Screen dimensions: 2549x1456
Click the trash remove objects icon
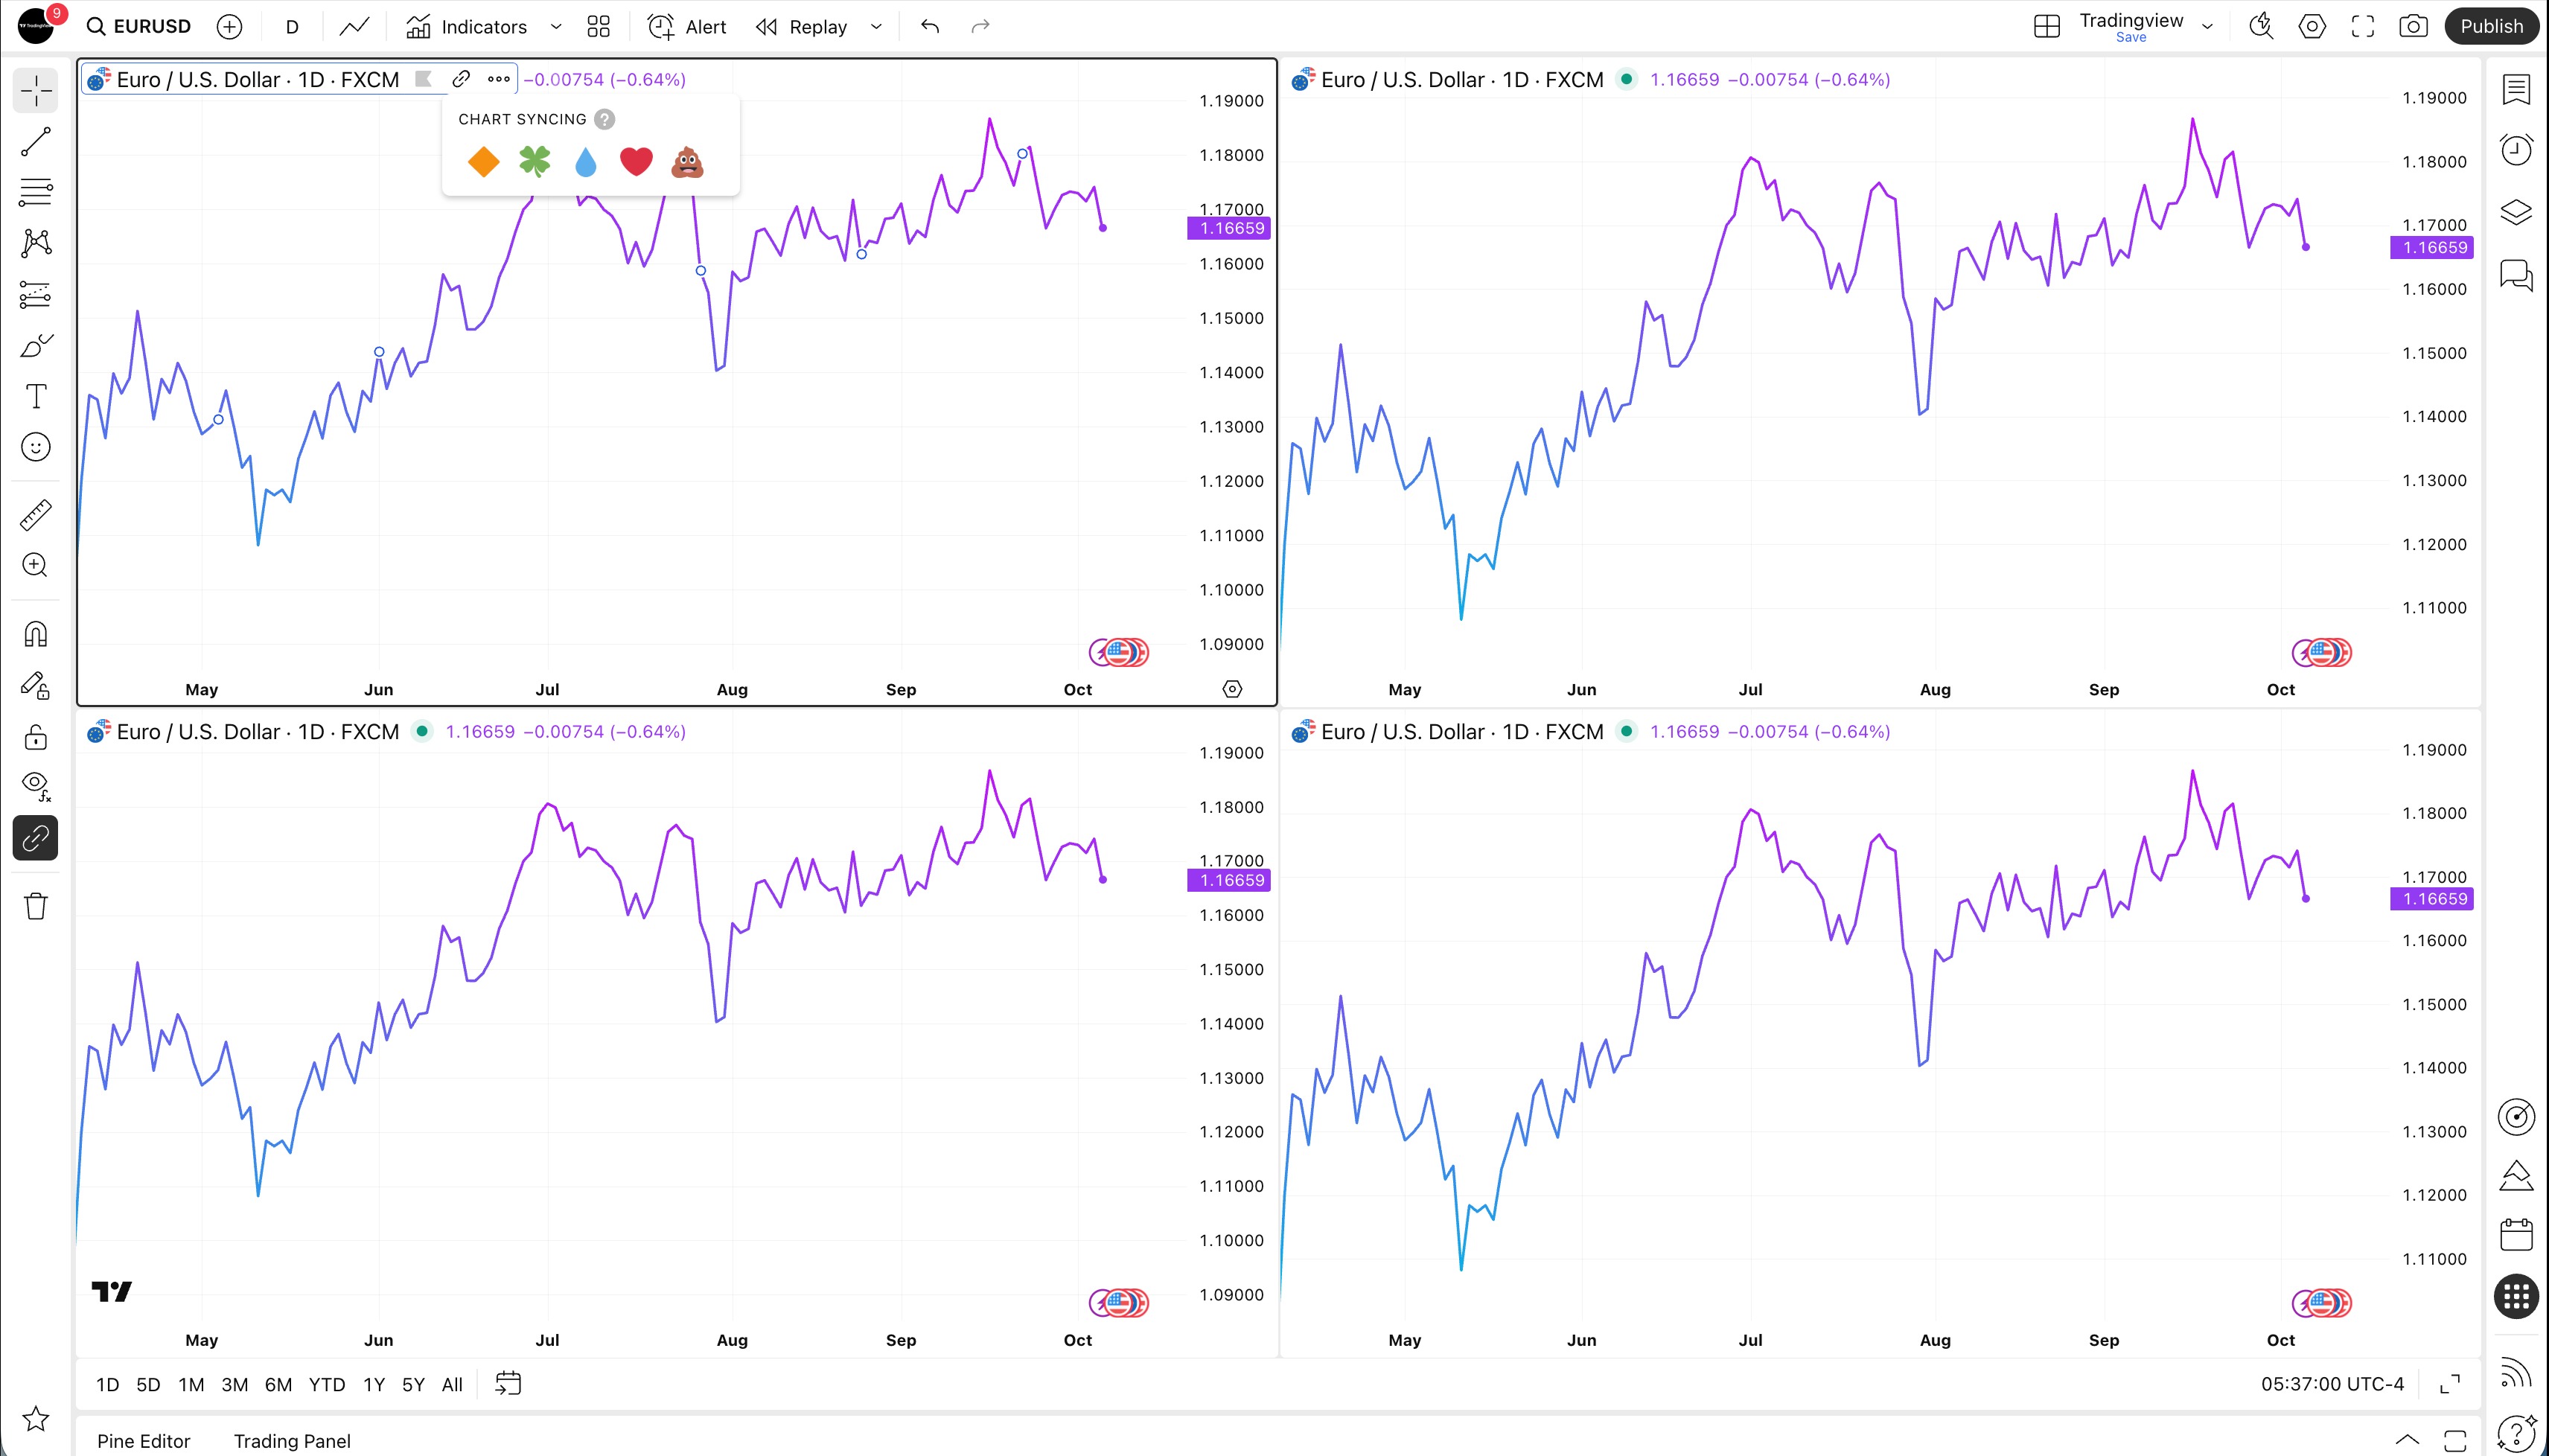click(x=36, y=906)
